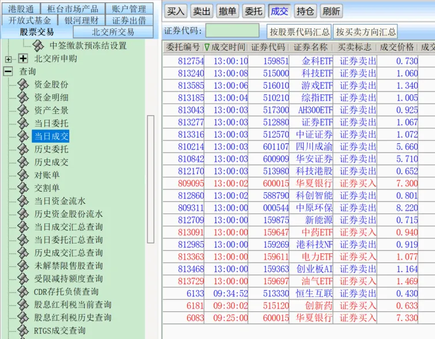Click the icon beside 当日成交汇总查询
This screenshot has height=339, width=435.
click(x=23, y=227)
